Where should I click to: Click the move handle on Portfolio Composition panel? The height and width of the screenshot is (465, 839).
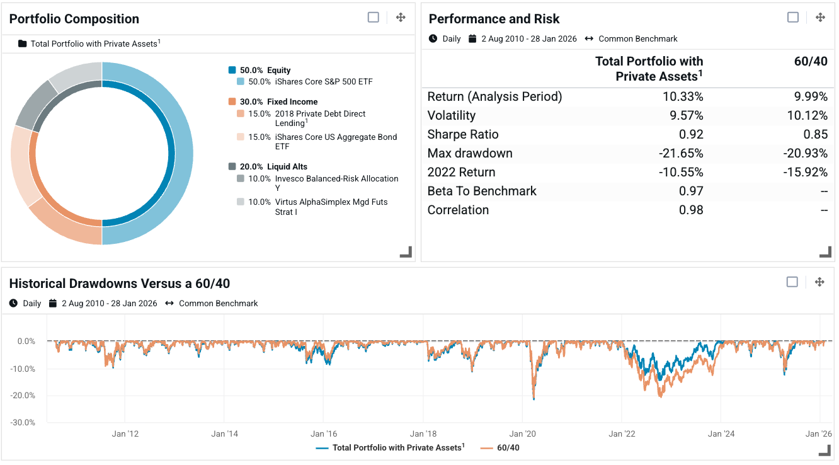pos(401,17)
